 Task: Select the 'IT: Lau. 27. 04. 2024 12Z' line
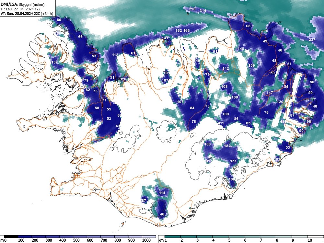coord(20,9)
